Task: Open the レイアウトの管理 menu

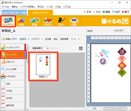Action: point(28,7)
